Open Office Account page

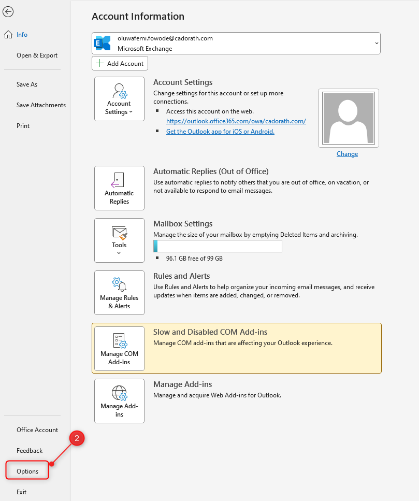37,430
